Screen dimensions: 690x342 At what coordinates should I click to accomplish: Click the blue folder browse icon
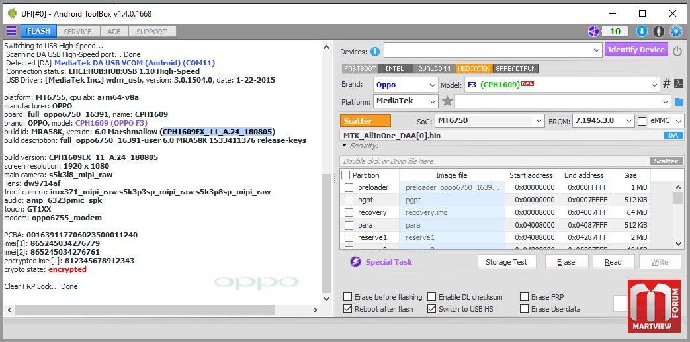point(679,102)
